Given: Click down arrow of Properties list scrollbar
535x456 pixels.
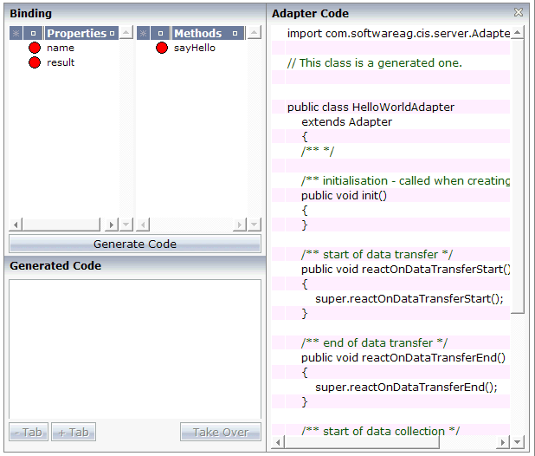Looking at the screenshot, I should pos(126,225).
